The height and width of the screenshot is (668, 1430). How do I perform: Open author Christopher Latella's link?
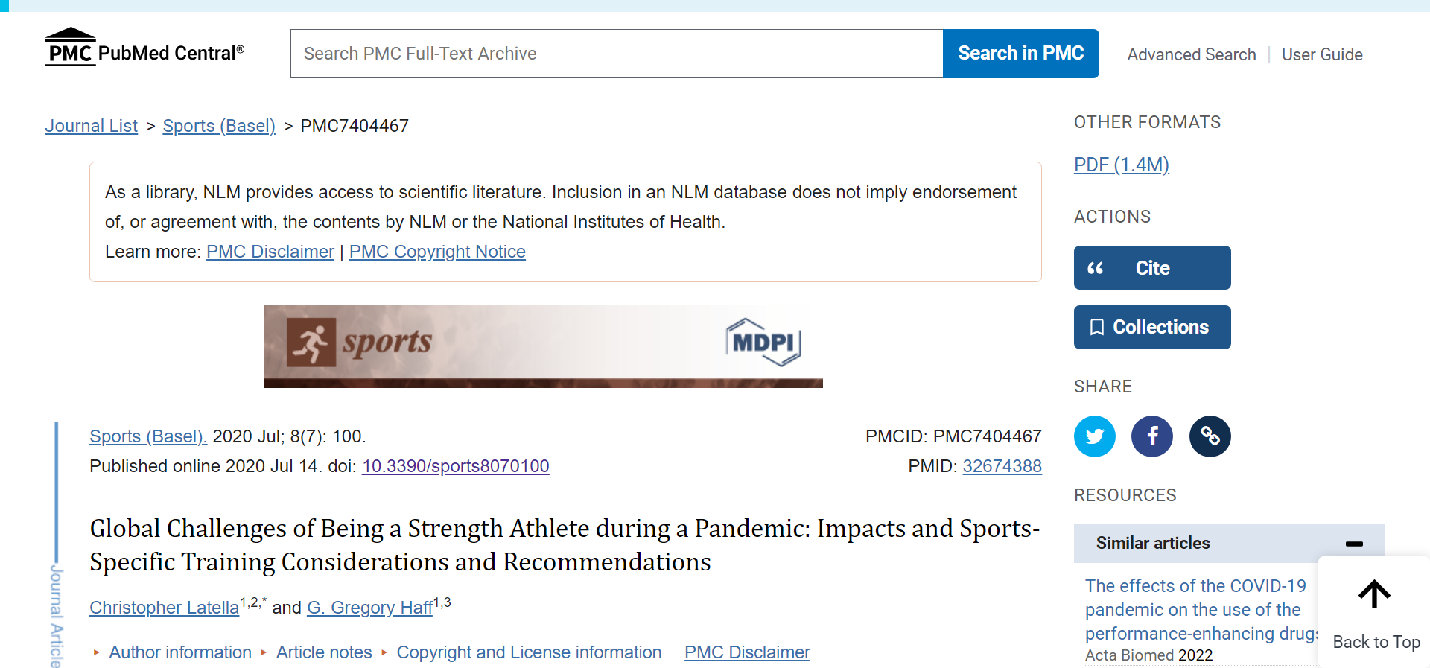click(164, 608)
